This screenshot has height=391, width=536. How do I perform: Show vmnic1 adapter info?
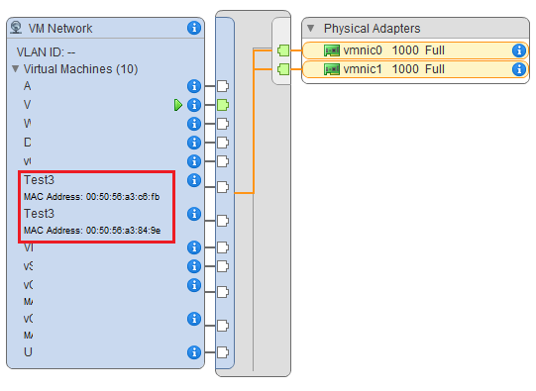coord(519,69)
